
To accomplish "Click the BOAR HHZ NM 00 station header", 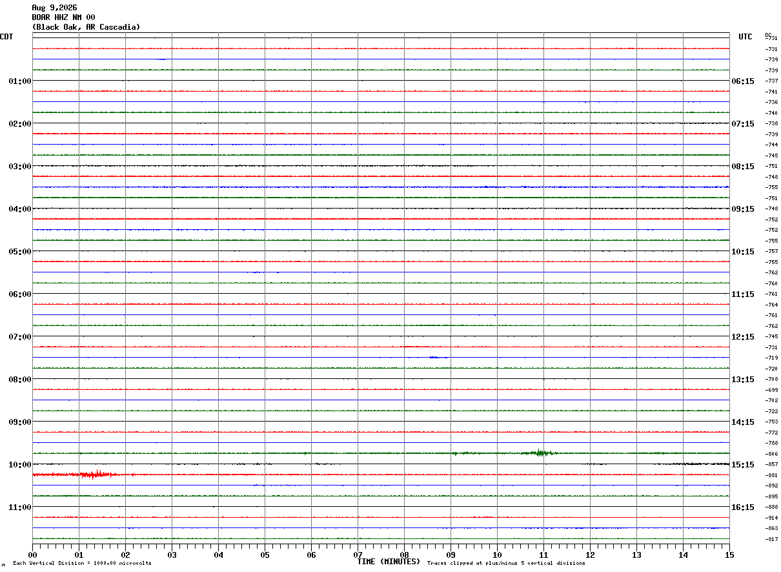I will click(x=63, y=17).
